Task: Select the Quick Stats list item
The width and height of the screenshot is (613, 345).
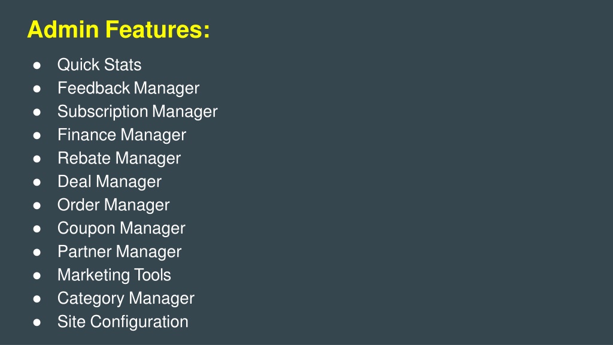Action: point(99,65)
